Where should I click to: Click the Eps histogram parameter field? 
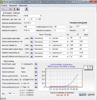pyautogui.click(x=82, y=27)
